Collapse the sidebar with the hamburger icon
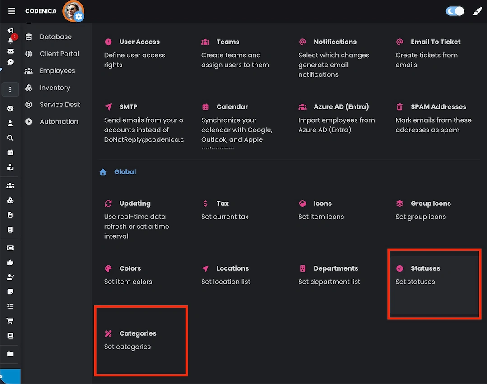Screen dimensions: 487x384 point(11,11)
